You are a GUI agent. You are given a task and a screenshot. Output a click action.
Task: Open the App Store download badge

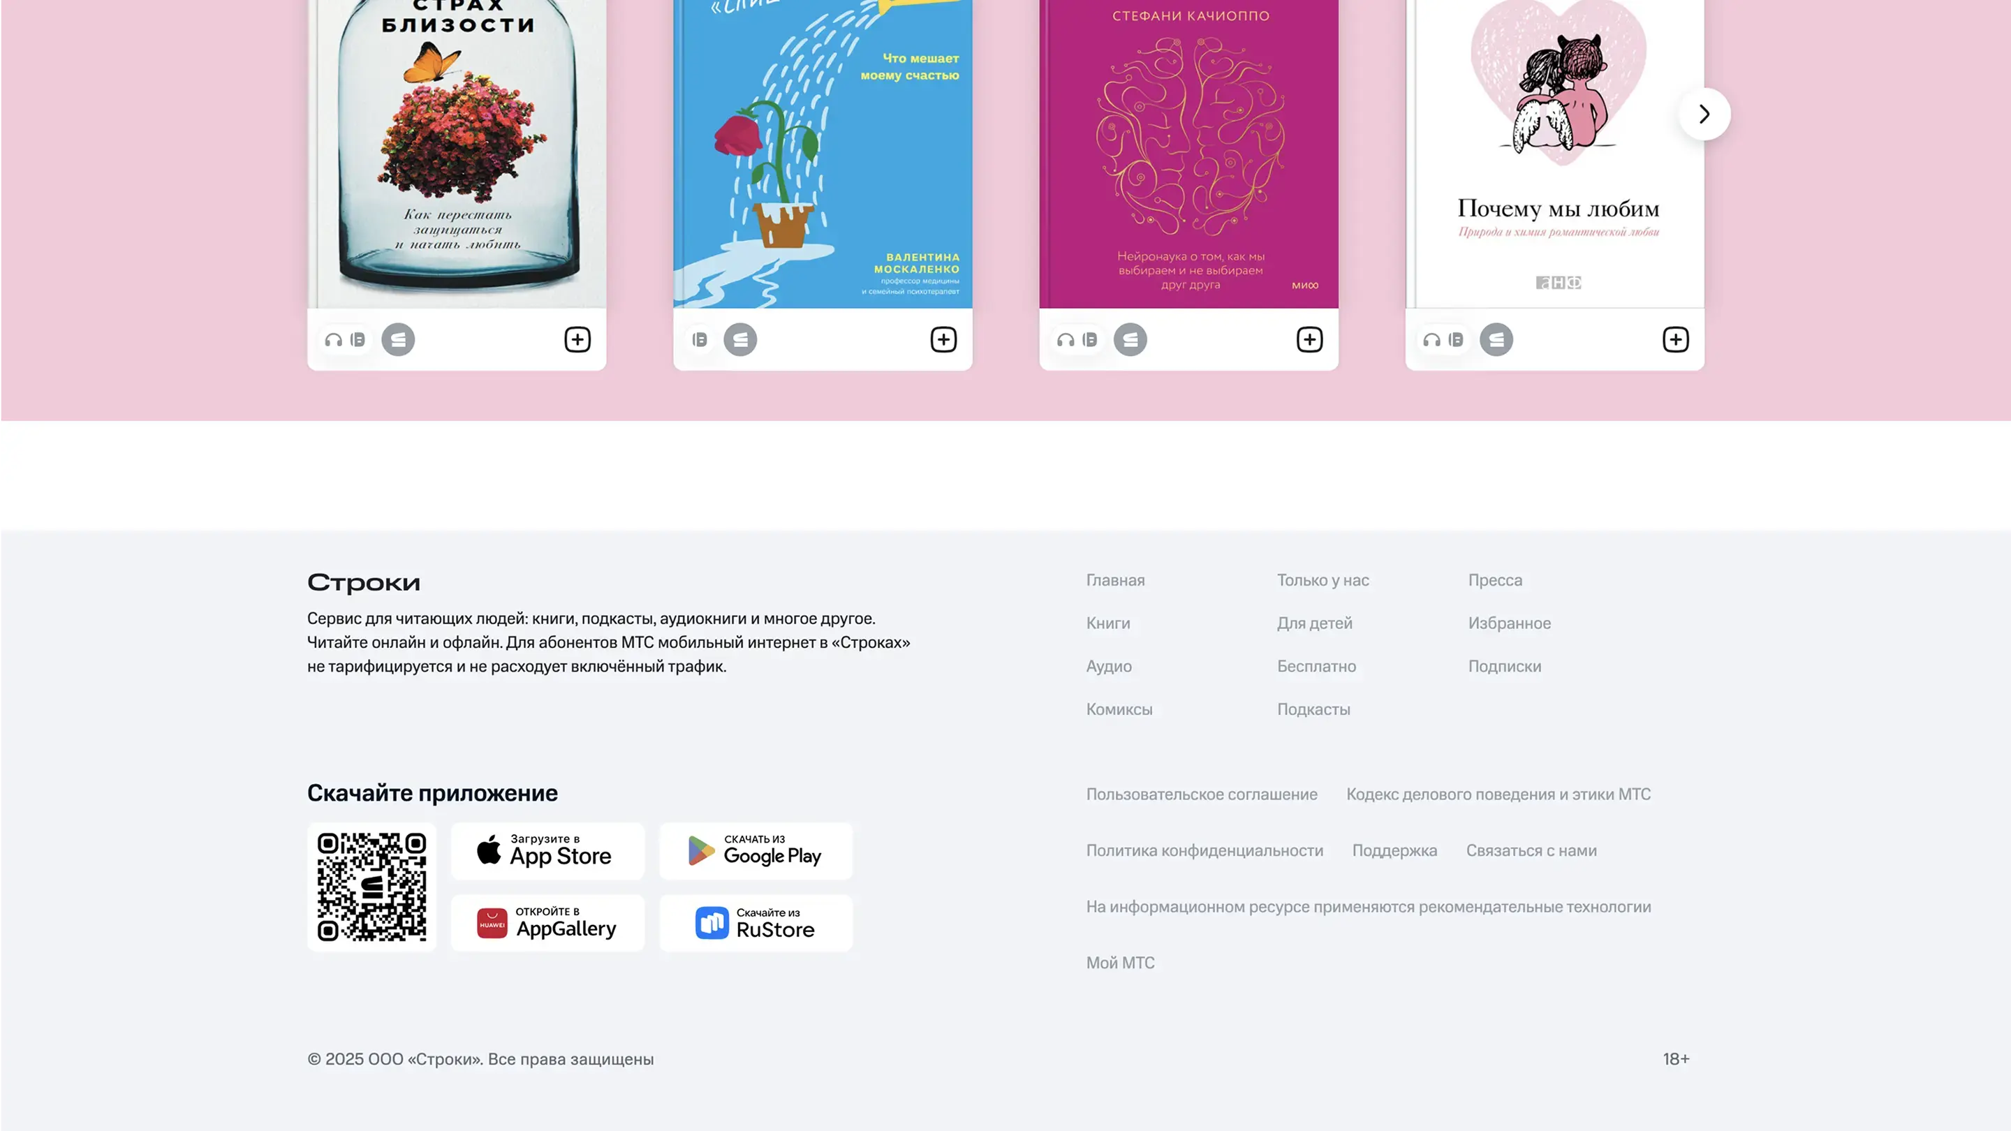click(548, 851)
